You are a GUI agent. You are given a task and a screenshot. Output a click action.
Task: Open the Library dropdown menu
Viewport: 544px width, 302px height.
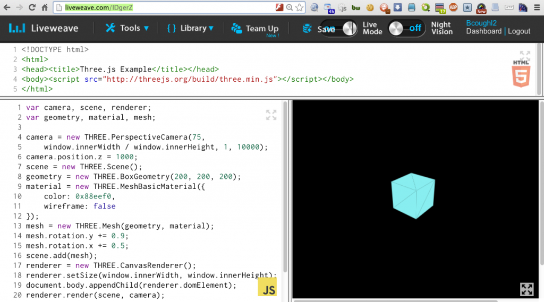[190, 28]
